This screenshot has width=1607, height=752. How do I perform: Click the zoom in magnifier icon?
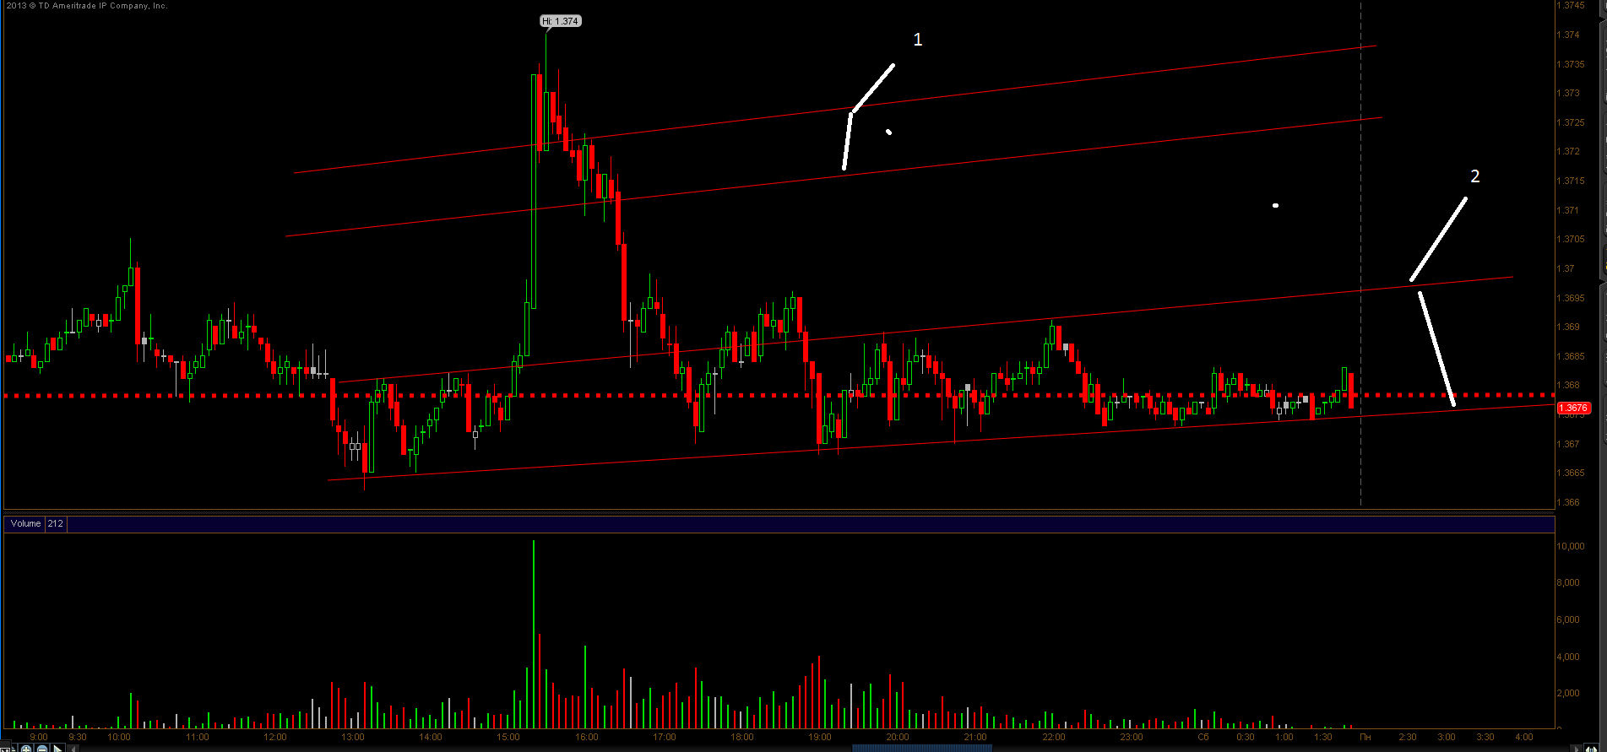click(x=26, y=749)
